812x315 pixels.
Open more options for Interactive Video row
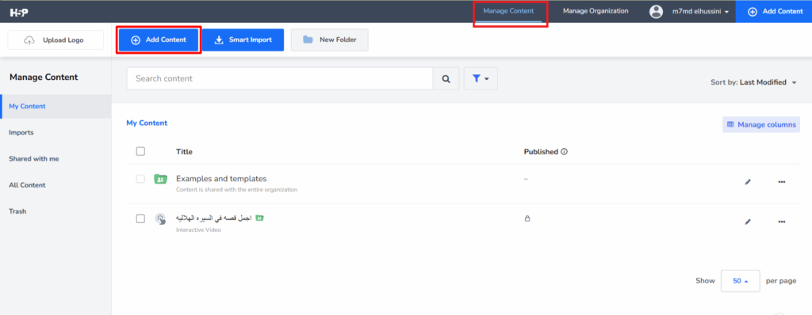click(x=782, y=222)
